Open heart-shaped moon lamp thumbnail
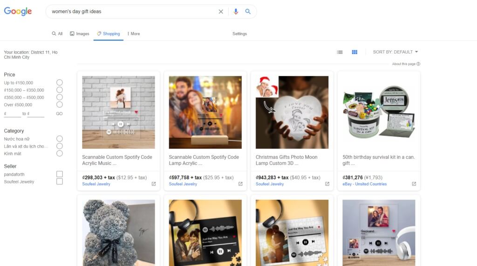The width and height of the screenshot is (477, 266). 292,112
